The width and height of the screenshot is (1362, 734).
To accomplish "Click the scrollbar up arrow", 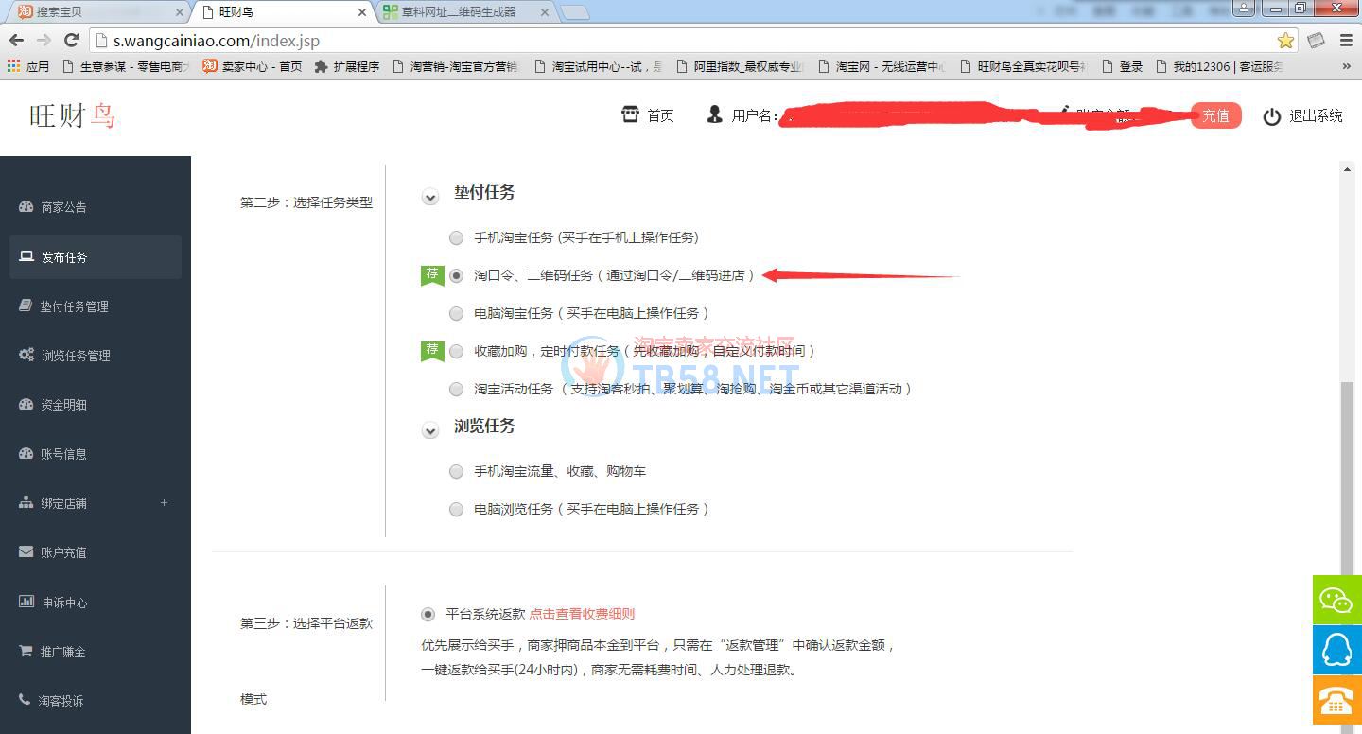I will (1347, 168).
